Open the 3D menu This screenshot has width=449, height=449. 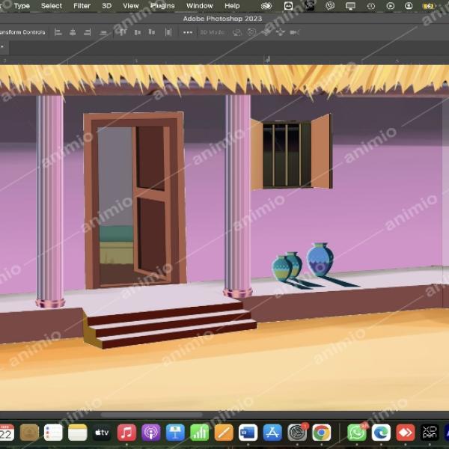click(x=106, y=6)
